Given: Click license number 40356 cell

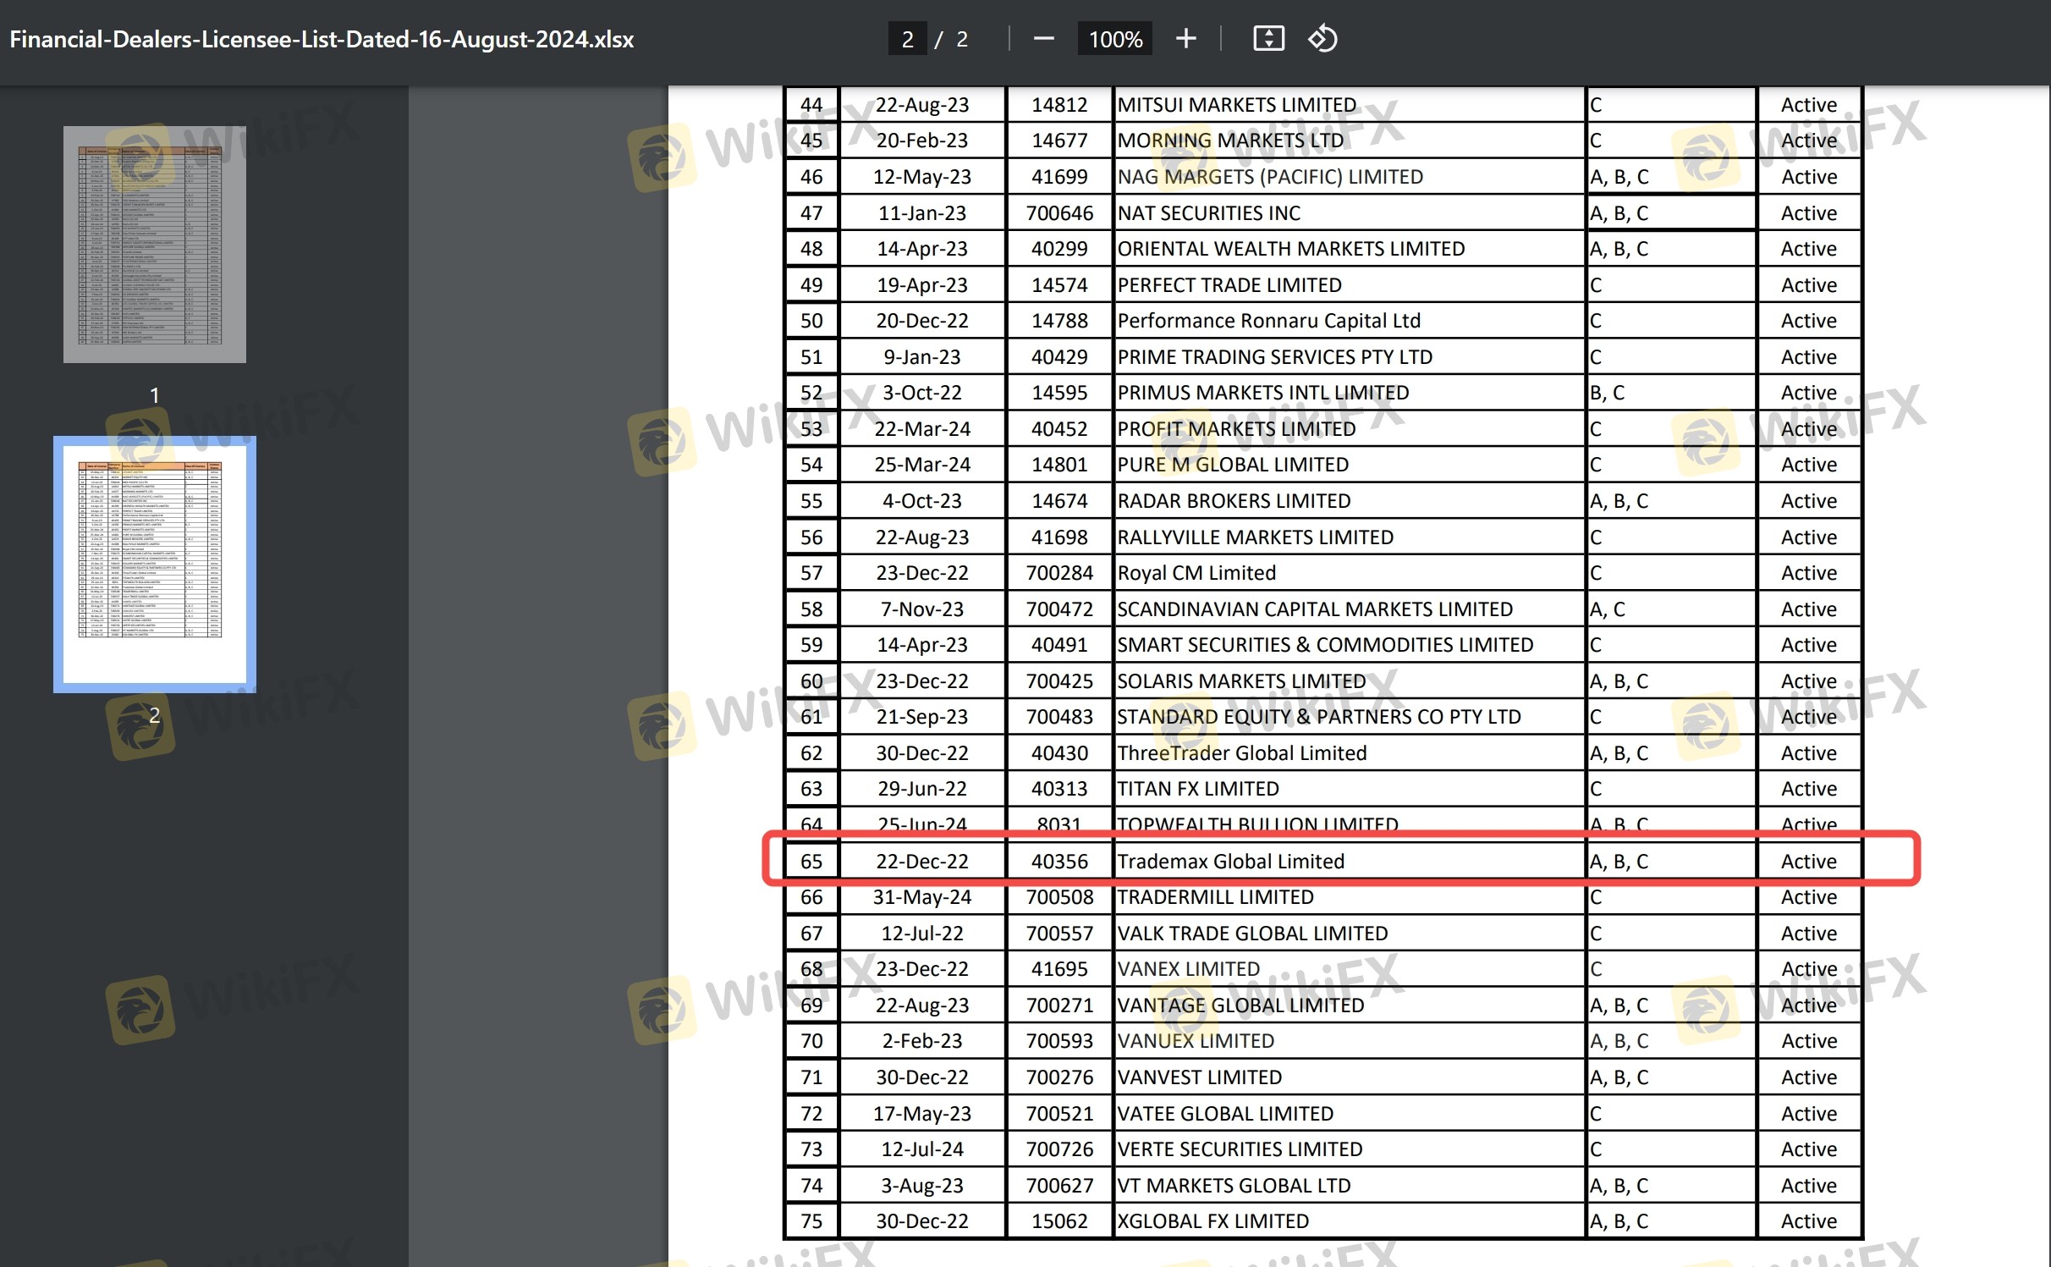Looking at the screenshot, I should 1058,861.
